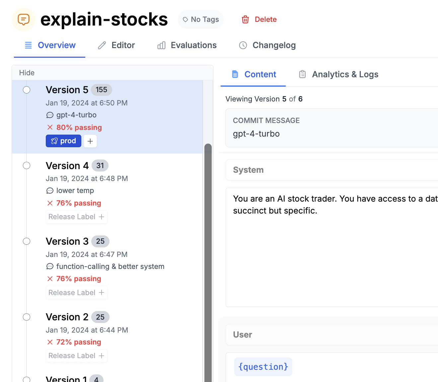Click the Overview list icon
The image size is (438, 382).
click(x=28, y=45)
